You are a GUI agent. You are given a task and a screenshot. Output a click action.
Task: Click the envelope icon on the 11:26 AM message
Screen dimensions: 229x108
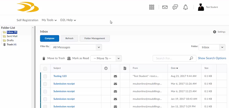[x=115, y=84]
